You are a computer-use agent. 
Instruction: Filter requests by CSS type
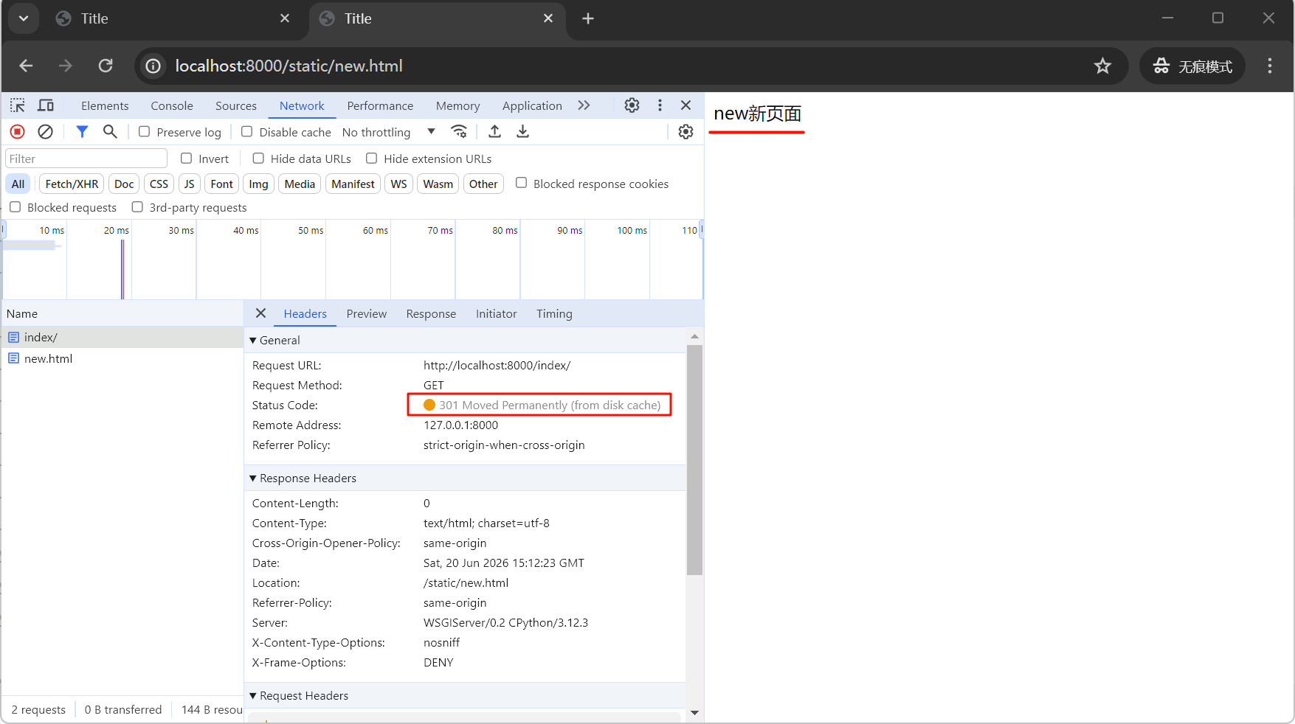coord(159,184)
